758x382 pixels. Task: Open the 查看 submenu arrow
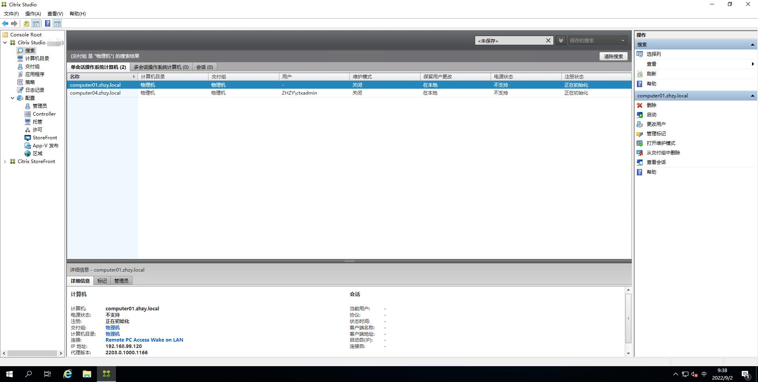(x=752, y=64)
